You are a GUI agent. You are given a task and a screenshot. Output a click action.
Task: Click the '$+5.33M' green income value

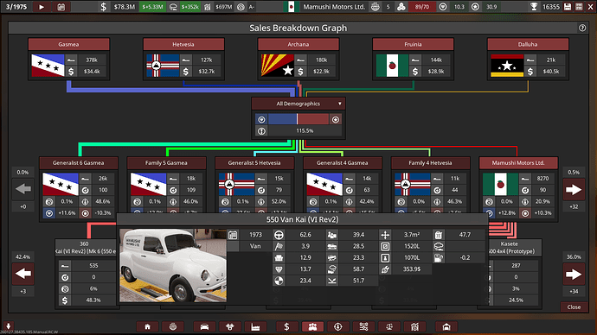152,7
